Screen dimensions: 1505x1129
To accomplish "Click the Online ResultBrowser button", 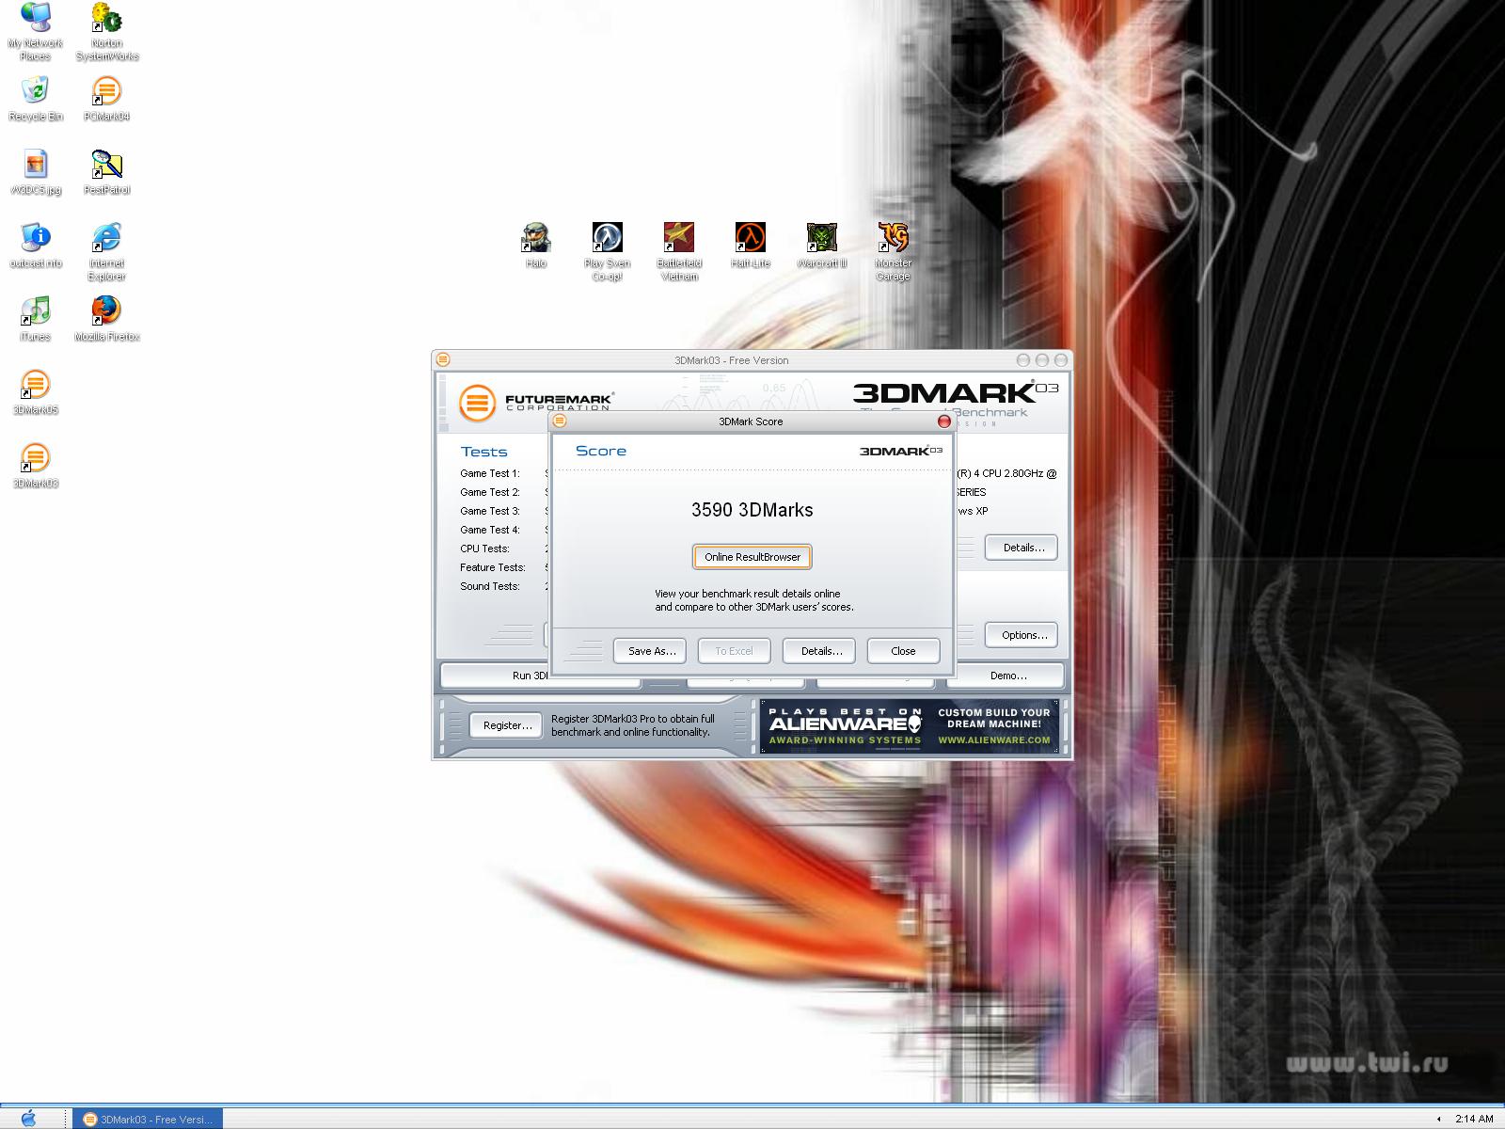I will (752, 557).
